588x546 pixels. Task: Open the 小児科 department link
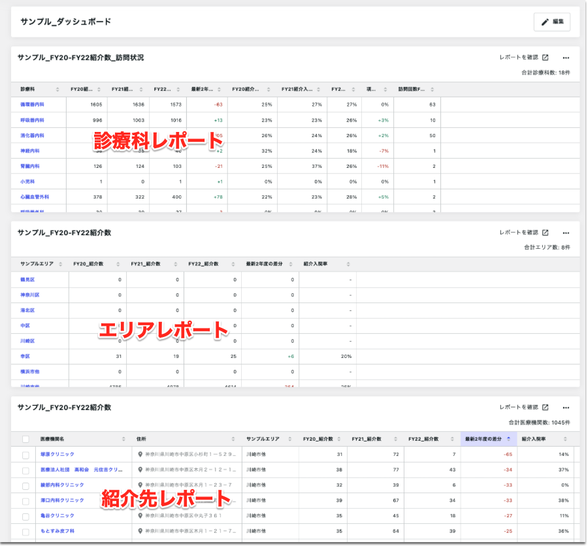[27, 182]
